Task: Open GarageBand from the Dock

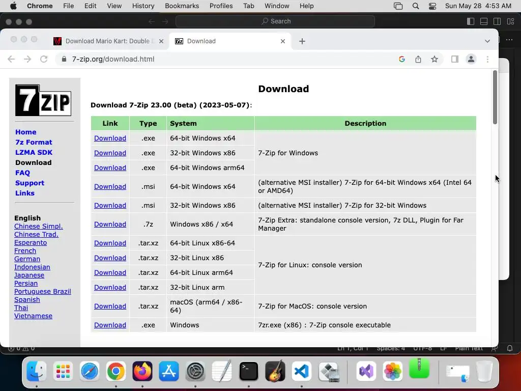Action: click(x=275, y=371)
